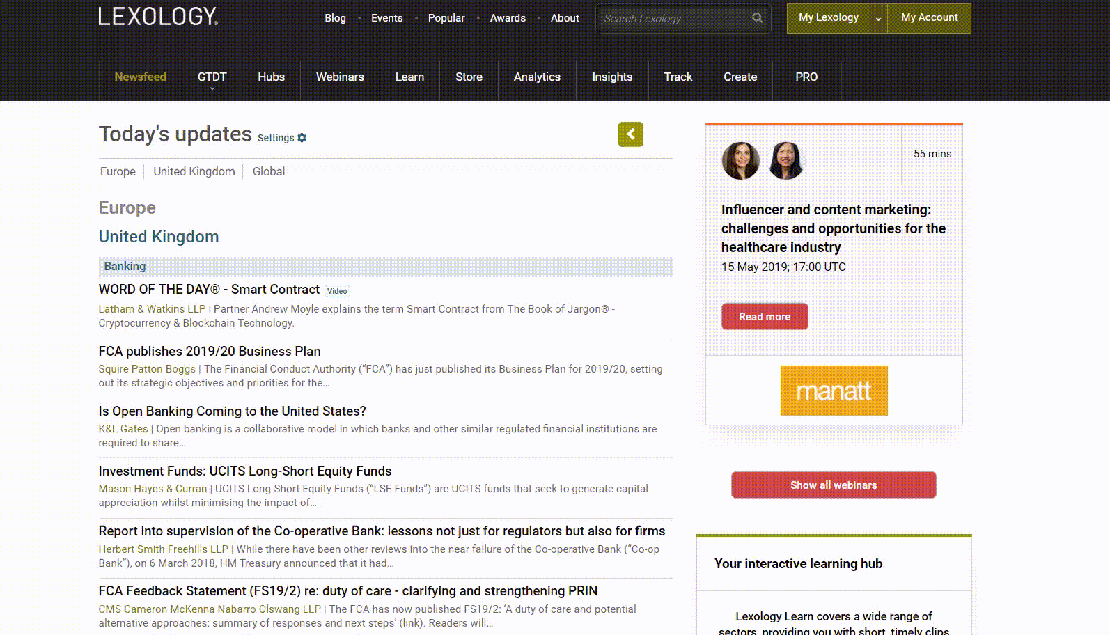Open the K&L Gates firm link
Screen dimensions: 1110x635
tap(123, 429)
